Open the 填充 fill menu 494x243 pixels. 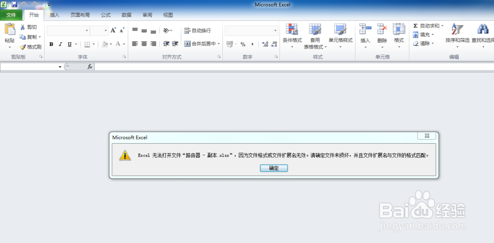(x=423, y=35)
